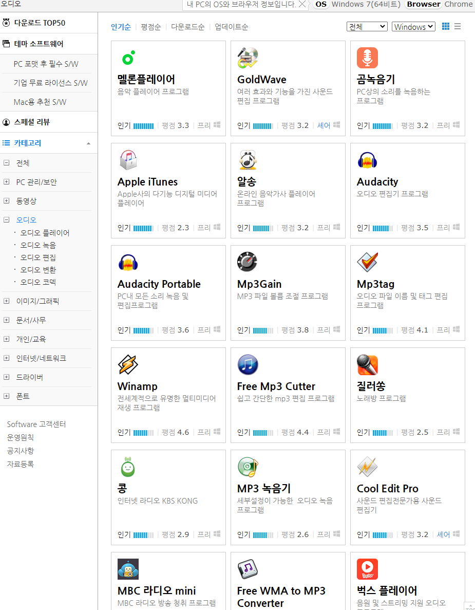The width and height of the screenshot is (475, 610).
Task: Expand the 문서/사무 category
Action: point(6,320)
